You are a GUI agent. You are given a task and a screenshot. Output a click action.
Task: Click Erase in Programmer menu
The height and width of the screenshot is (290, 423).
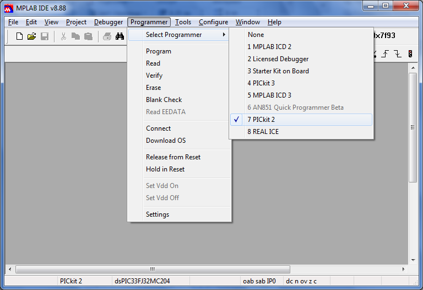point(179,88)
